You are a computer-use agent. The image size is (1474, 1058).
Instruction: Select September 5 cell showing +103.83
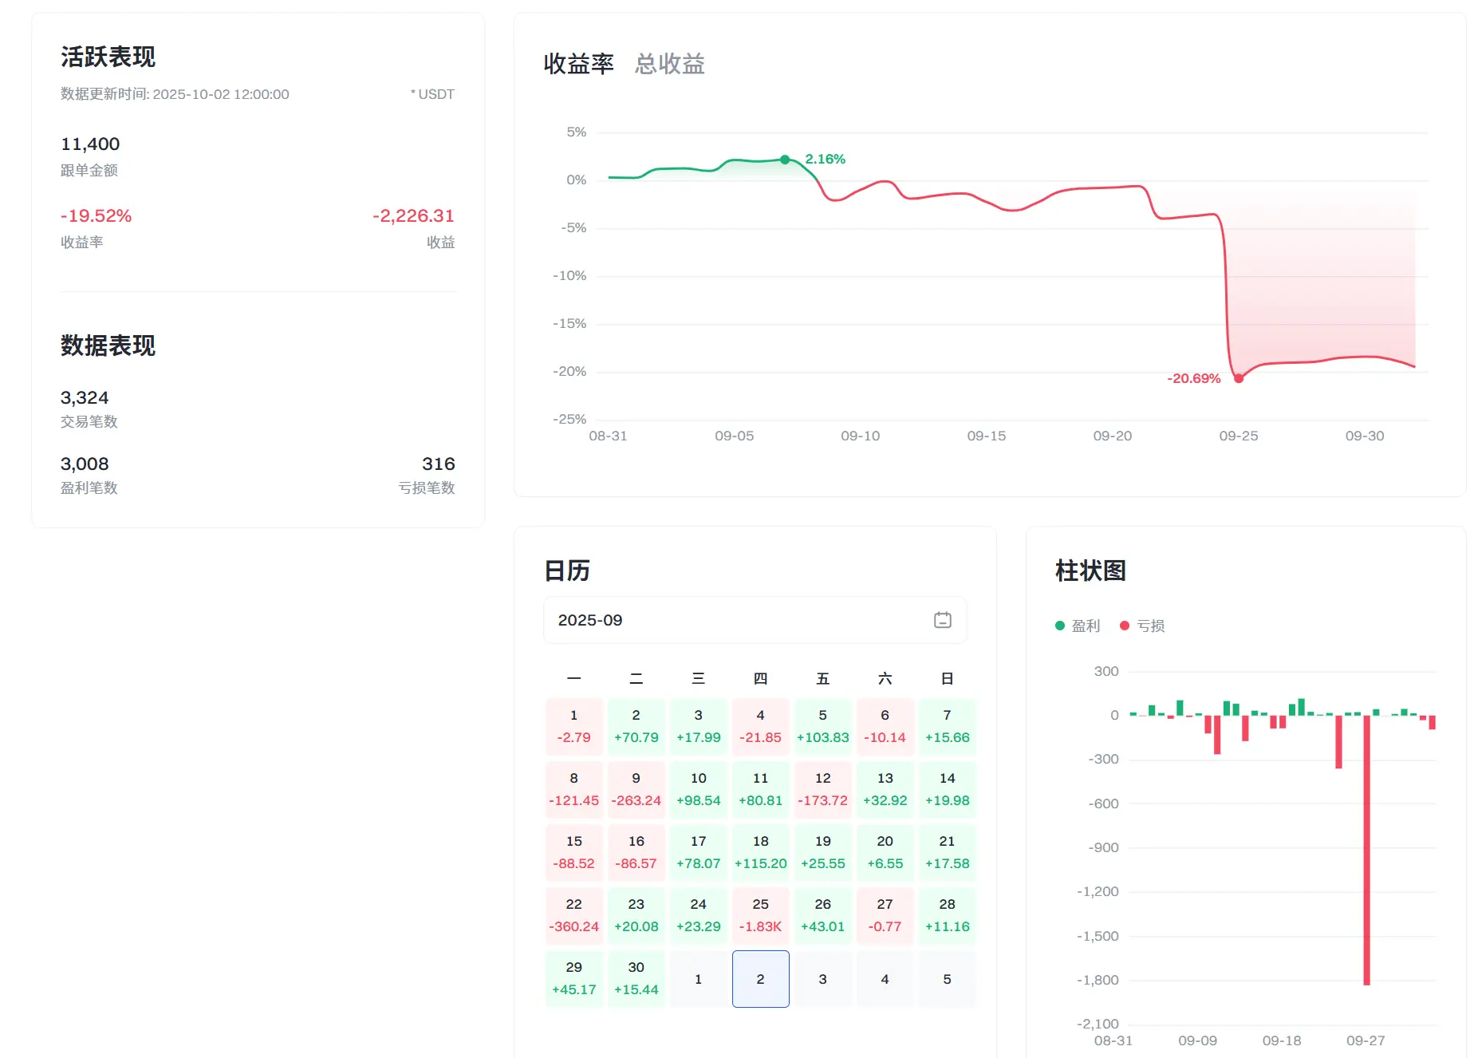pos(823,727)
